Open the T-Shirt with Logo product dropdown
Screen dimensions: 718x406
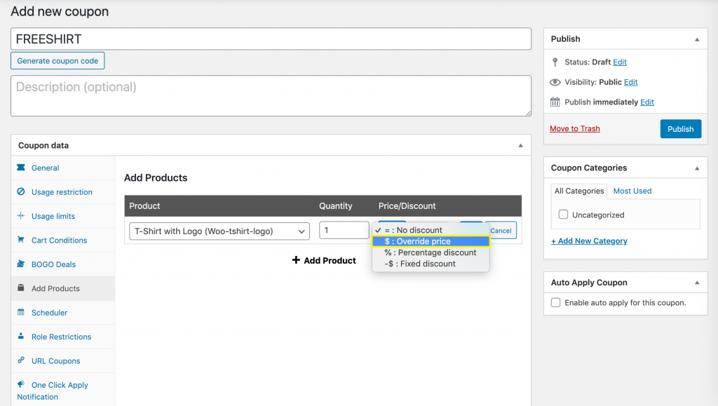pyautogui.click(x=219, y=231)
